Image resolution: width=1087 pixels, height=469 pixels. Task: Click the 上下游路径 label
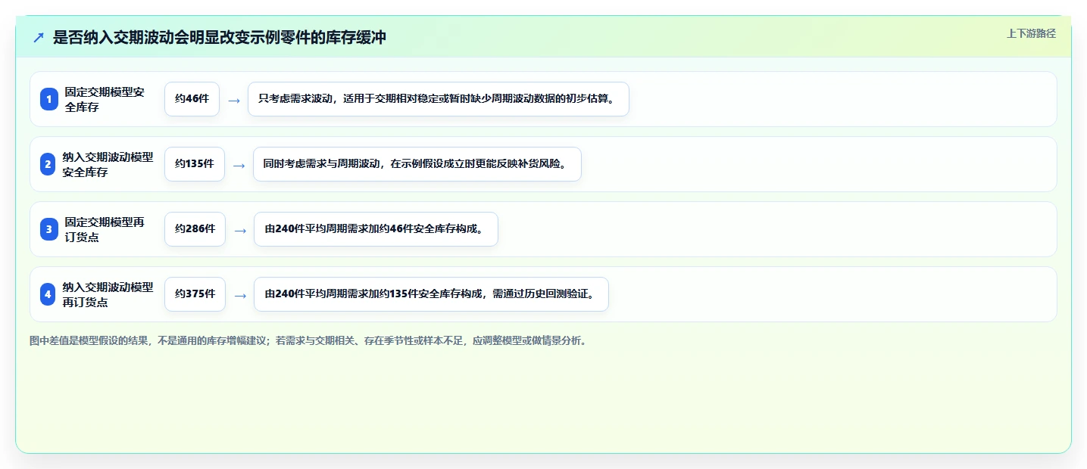coord(1031,33)
